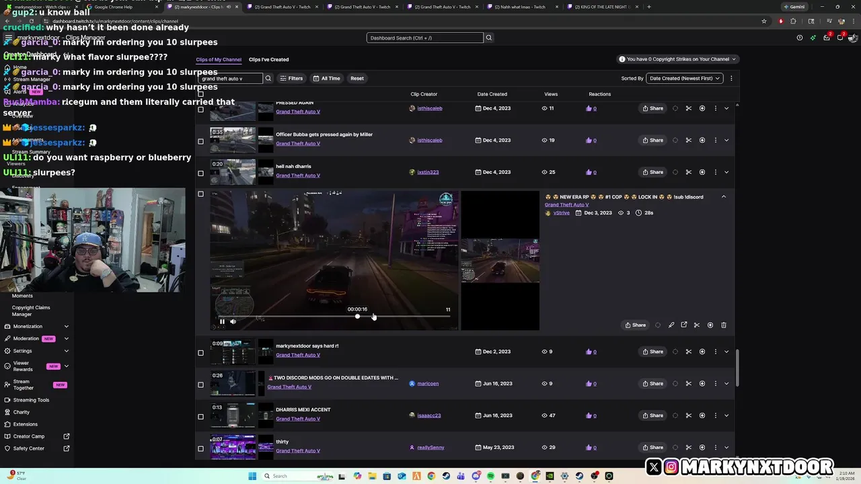Open Charity in the sidebar
The image size is (861, 484).
[x=22, y=412]
